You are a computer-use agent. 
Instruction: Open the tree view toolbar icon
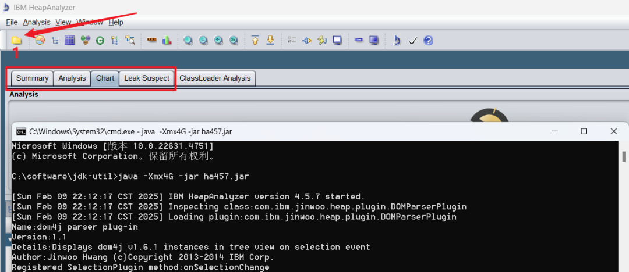(56, 41)
